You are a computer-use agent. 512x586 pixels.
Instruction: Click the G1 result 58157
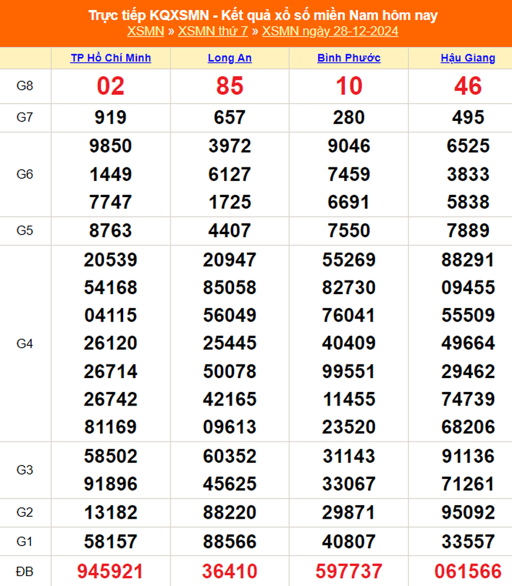point(111,542)
